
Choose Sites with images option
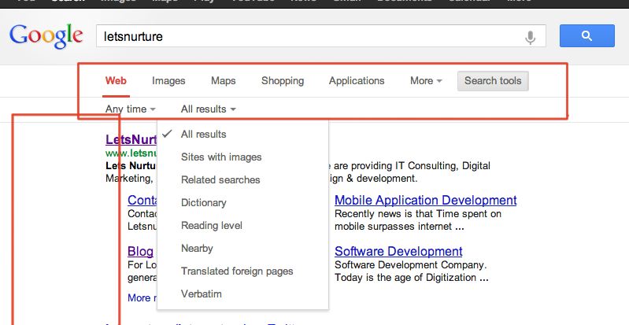[x=242, y=157]
